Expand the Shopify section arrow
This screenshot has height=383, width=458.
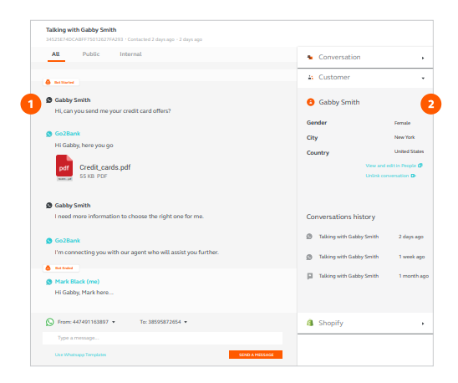click(x=423, y=324)
